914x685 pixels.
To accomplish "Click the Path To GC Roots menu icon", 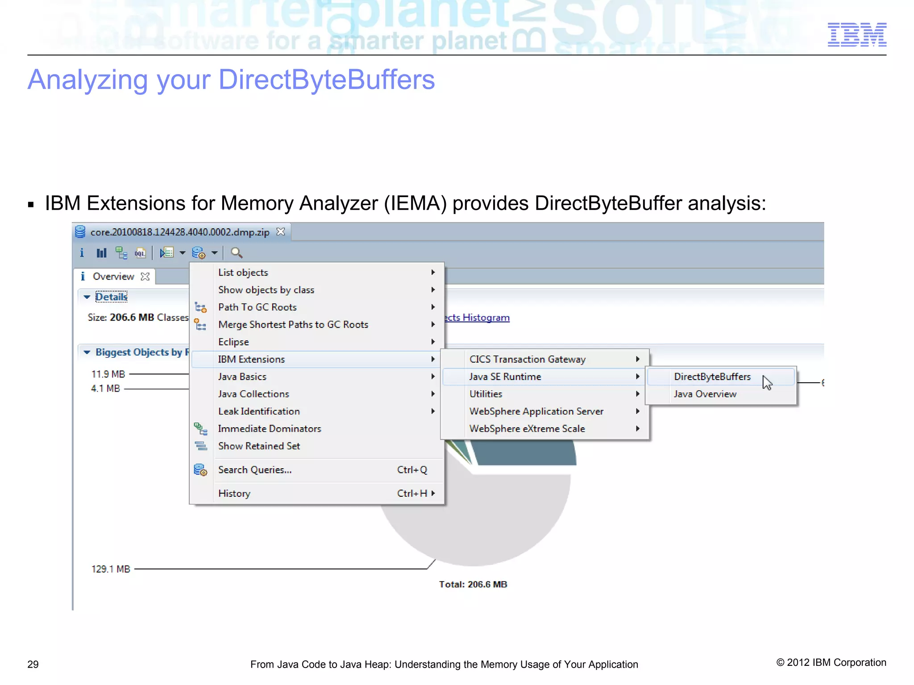I will point(200,307).
